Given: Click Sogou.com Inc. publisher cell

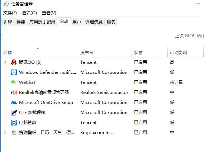Looking at the screenshot, I should tap(96, 133).
